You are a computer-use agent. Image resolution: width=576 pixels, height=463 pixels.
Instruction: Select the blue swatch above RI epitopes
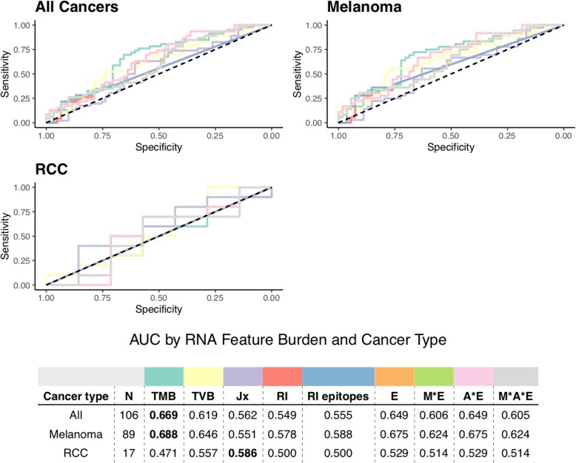337,376
